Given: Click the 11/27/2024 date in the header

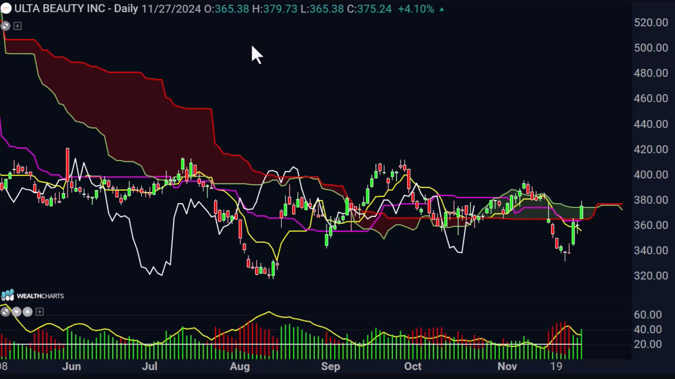Looking at the screenshot, I should [171, 9].
